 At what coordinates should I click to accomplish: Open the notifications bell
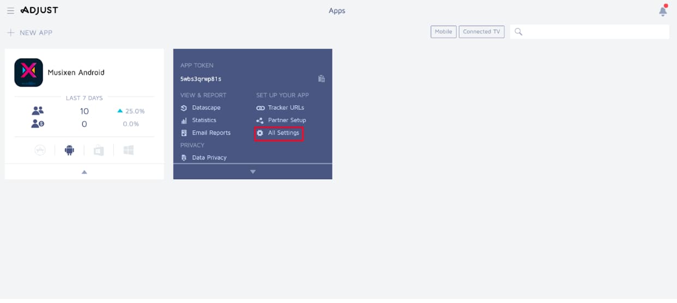(x=663, y=11)
